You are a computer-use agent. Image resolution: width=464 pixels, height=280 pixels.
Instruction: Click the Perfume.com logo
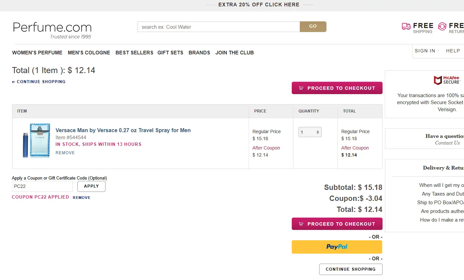pyautogui.click(x=52, y=27)
